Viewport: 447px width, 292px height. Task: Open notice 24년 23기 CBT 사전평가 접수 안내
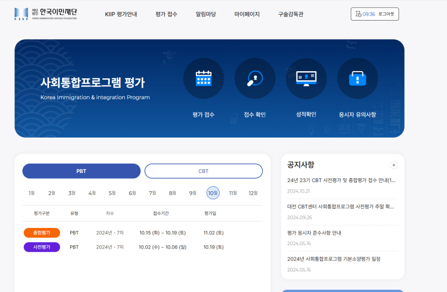point(341,180)
